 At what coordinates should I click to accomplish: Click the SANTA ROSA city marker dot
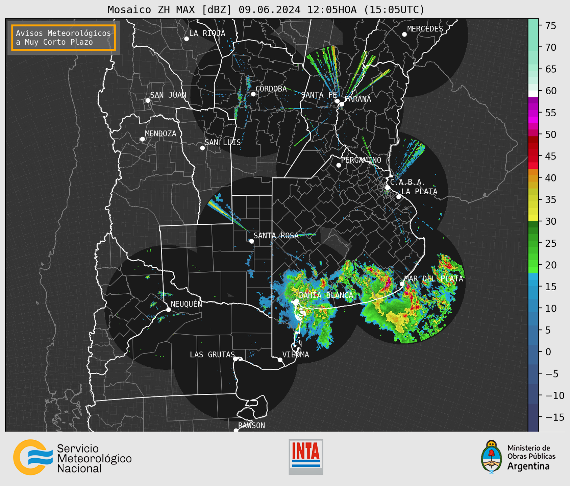coord(251,241)
